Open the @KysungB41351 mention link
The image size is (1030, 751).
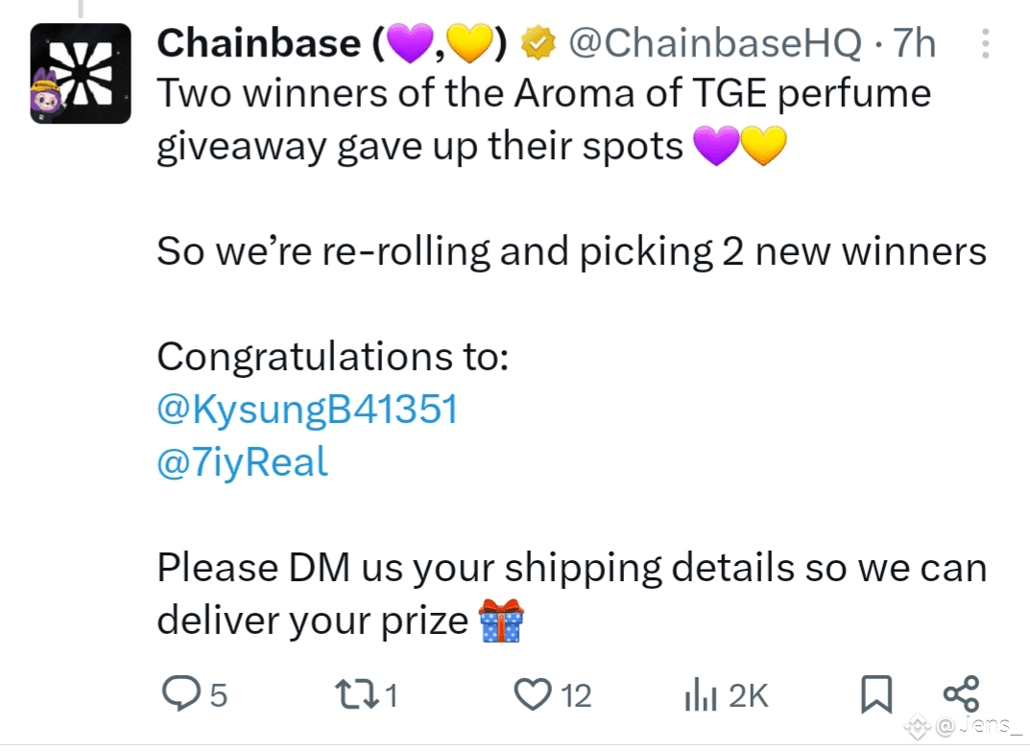click(x=307, y=410)
